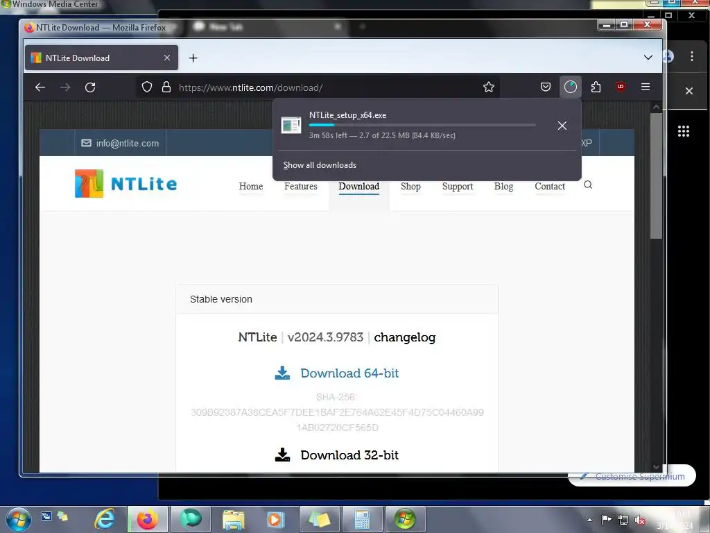Click the site security padlock icon
This screenshot has width=710, height=533.
point(166,87)
